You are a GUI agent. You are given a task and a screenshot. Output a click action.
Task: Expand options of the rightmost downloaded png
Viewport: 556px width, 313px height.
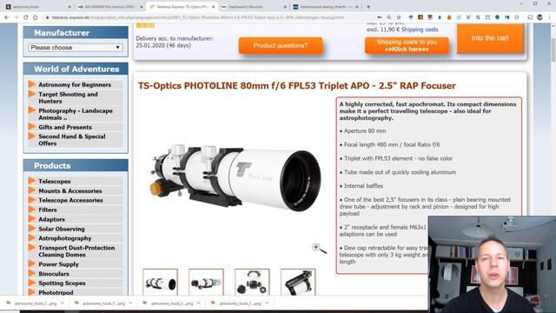tap(267, 303)
